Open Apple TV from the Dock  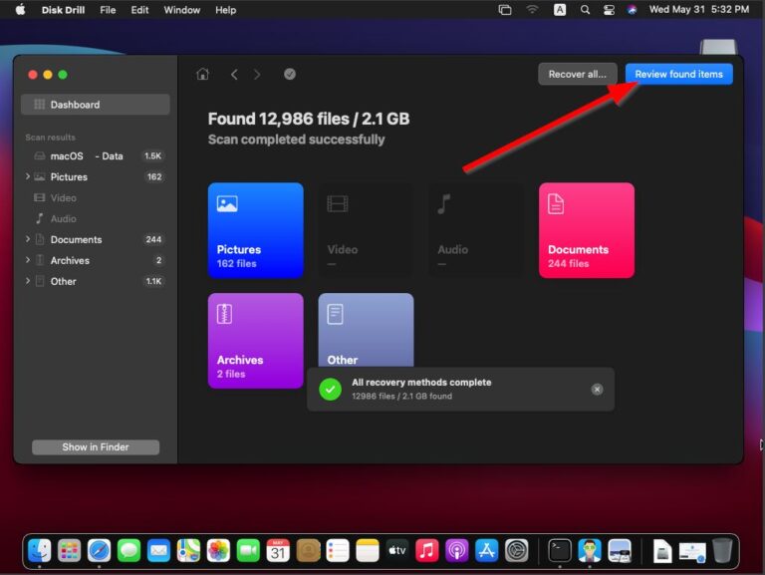pos(397,551)
